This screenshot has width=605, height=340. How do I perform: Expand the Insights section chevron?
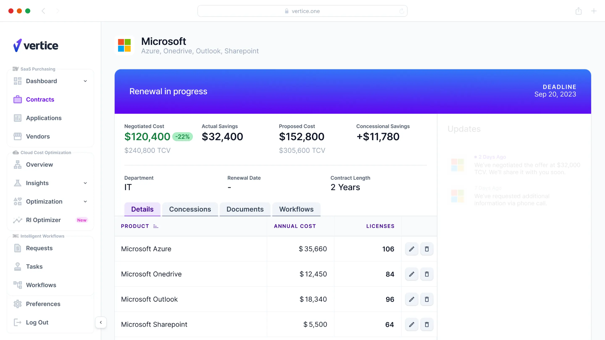85,183
